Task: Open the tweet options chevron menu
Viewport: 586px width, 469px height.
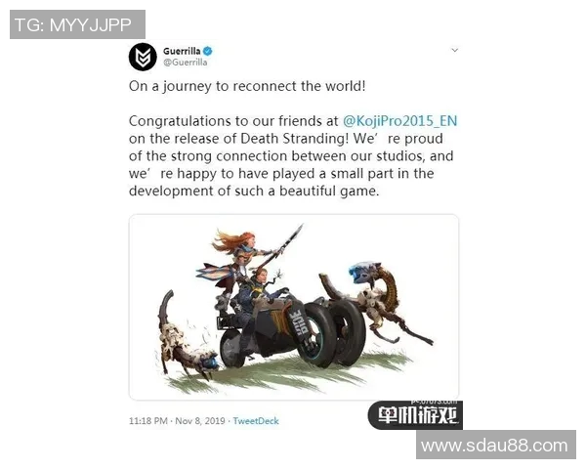Action: point(454,50)
